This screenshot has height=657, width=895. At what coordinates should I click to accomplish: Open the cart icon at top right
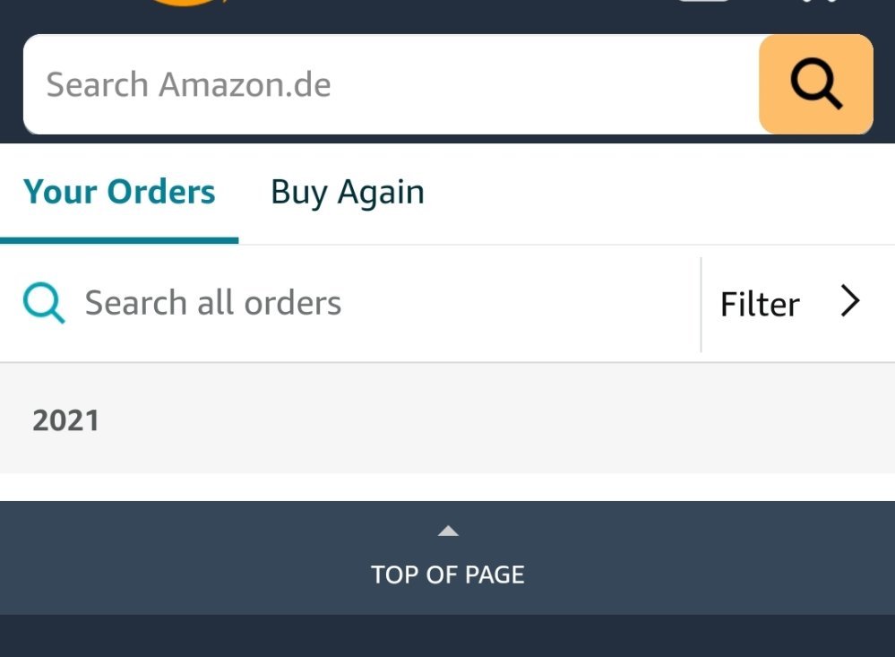point(820,4)
